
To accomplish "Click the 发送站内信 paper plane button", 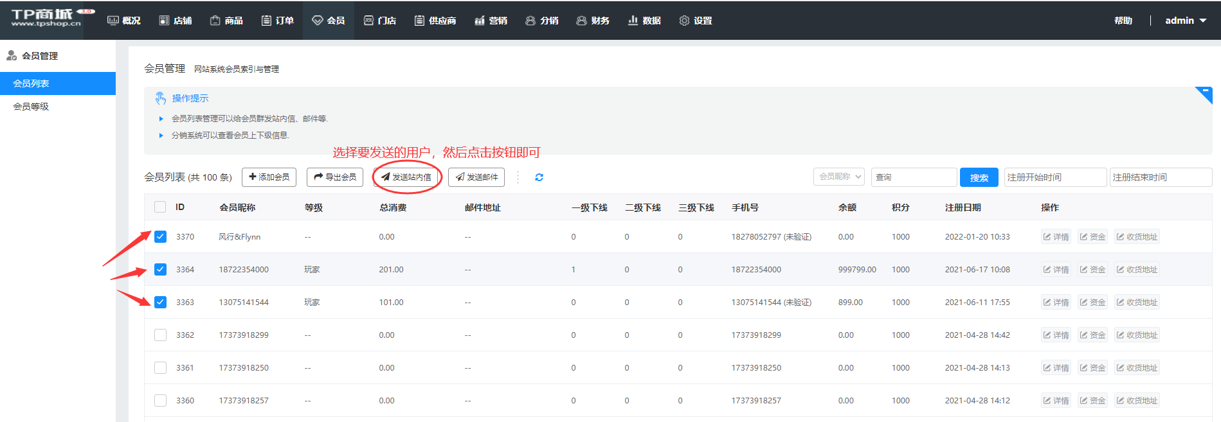I will pyautogui.click(x=406, y=177).
